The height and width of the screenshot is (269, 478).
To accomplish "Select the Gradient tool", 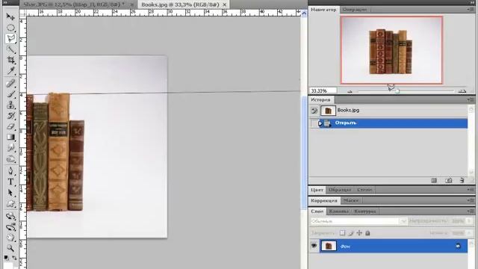I will pos(10,137).
